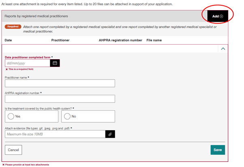Click 'Please provide at least two attachments' error
The width and height of the screenshot is (244, 167).
point(26,165)
